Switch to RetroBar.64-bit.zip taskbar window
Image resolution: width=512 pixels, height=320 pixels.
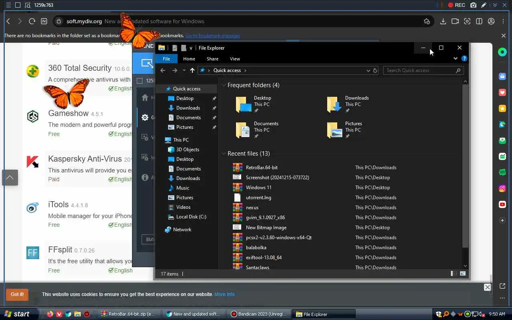[x=130, y=314]
